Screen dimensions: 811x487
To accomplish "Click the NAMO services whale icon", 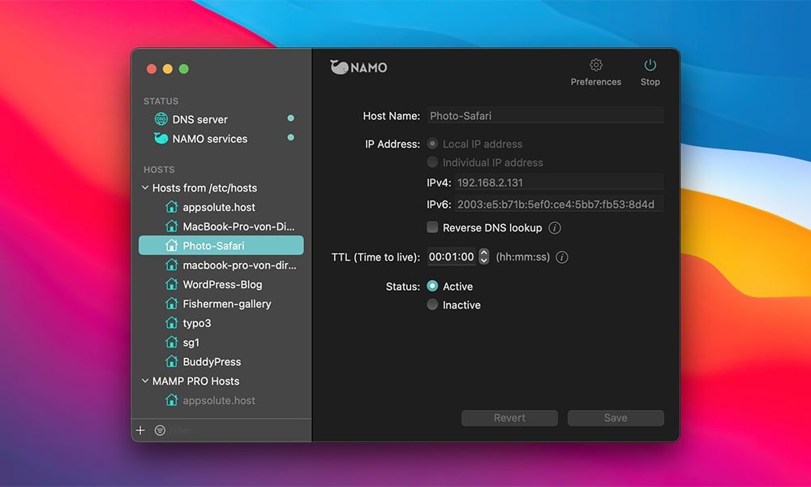I will (161, 139).
